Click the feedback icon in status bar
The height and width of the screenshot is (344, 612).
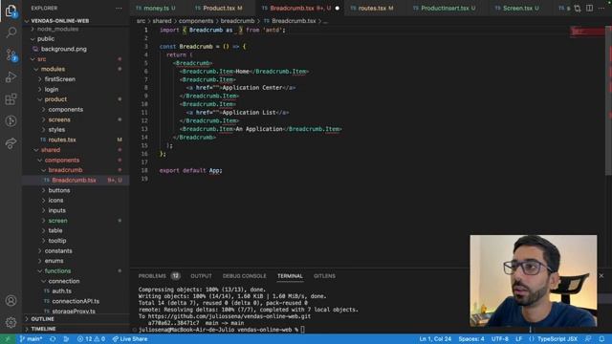[x=588, y=339]
